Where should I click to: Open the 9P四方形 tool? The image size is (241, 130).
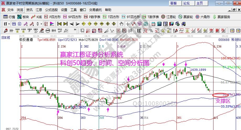click(72, 17)
